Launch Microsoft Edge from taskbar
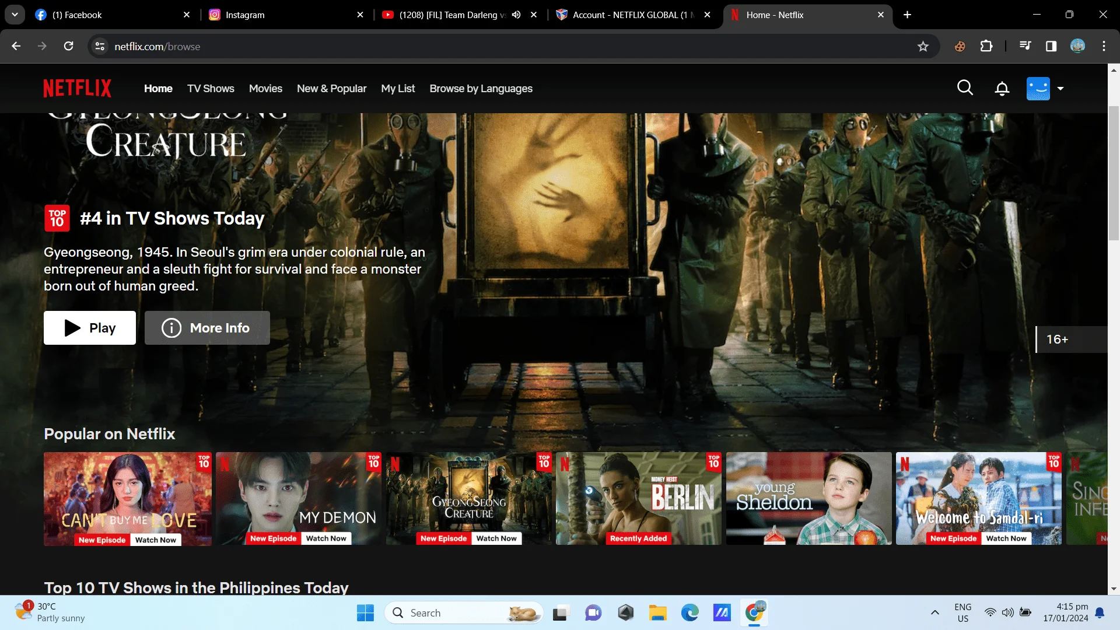1120x630 pixels. 689,613
